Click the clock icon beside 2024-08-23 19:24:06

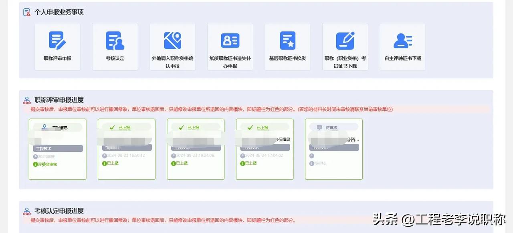173,156
